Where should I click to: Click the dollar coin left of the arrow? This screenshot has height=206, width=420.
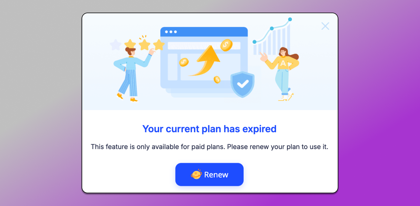184,62
